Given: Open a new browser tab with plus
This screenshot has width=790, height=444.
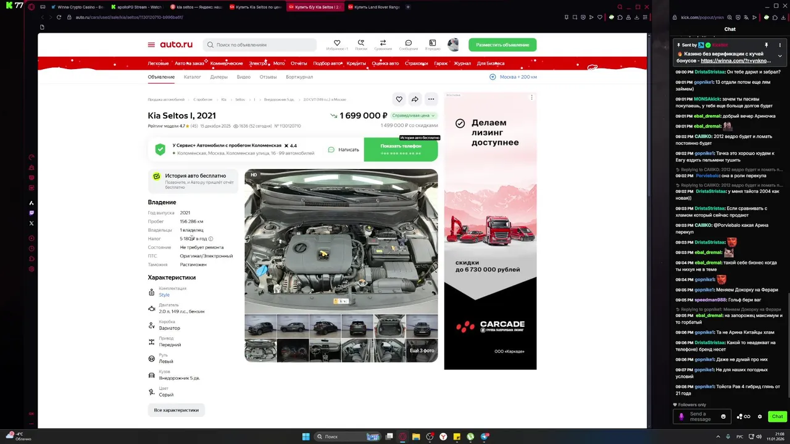Looking at the screenshot, I should pyautogui.click(x=408, y=7).
